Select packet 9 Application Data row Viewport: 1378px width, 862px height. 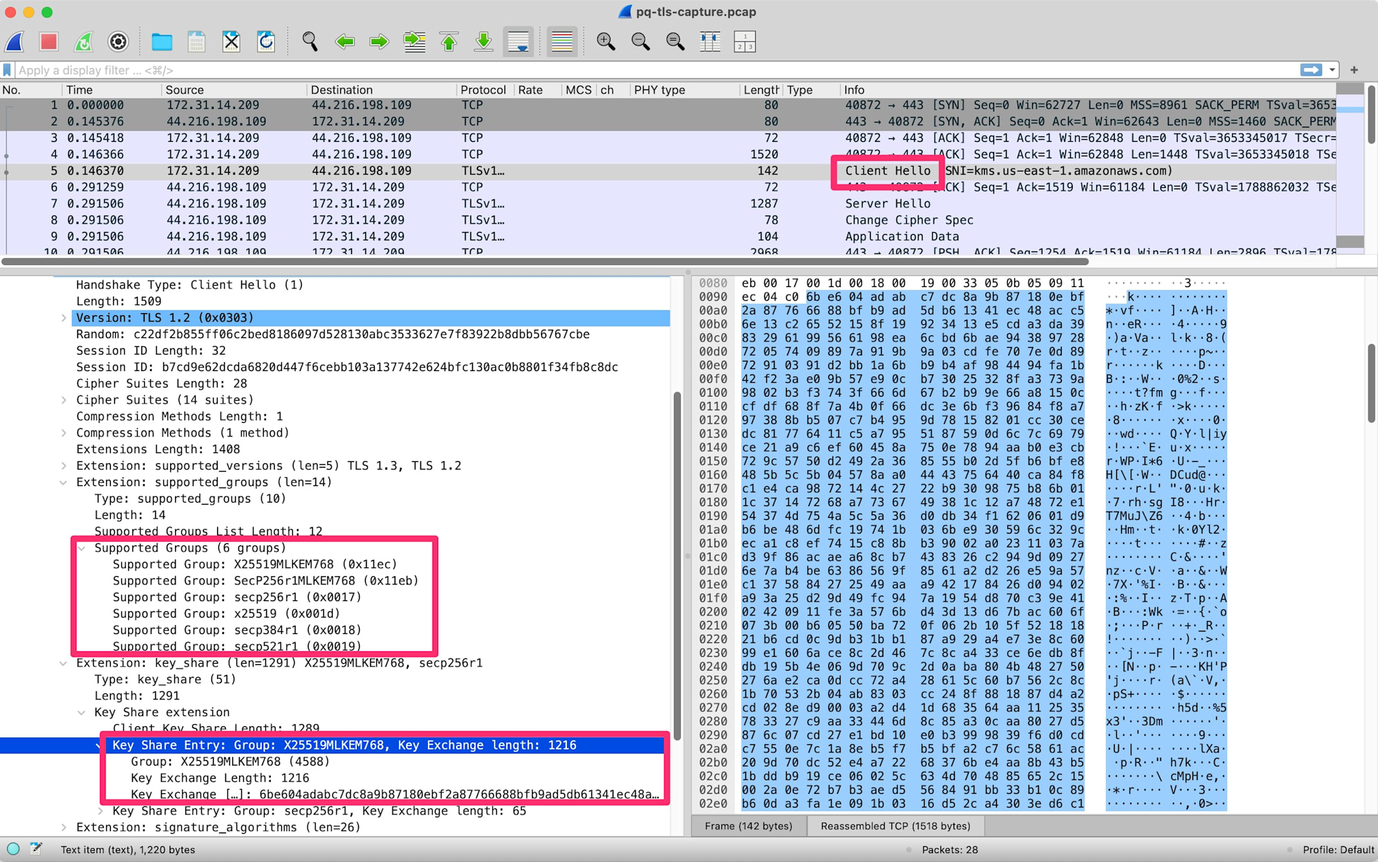pyautogui.click(x=668, y=237)
